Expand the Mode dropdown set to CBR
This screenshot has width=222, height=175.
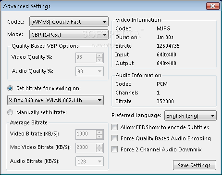point(69,34)
